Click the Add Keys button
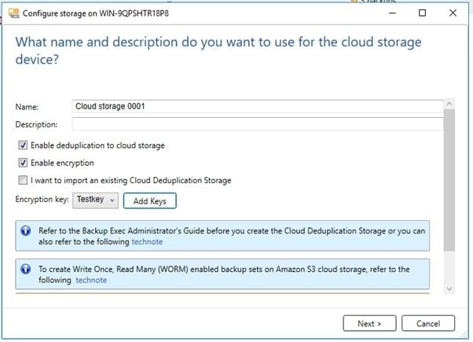The width and height of the screenshot is (473, 342). click(149, 201)
